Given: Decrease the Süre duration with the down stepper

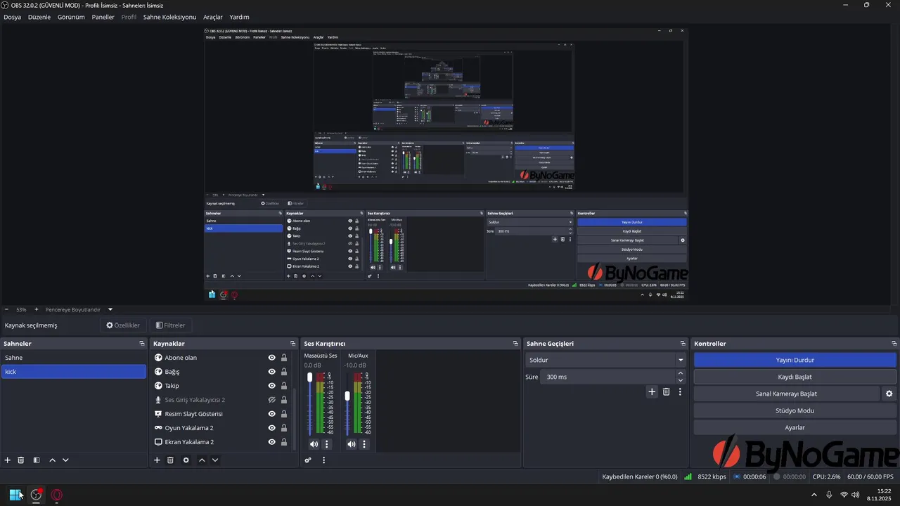Looking at the screenshot, I should pyautogui.click(x=681, y=380).
